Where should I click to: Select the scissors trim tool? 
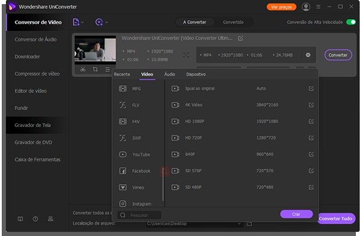coord(83,69)
